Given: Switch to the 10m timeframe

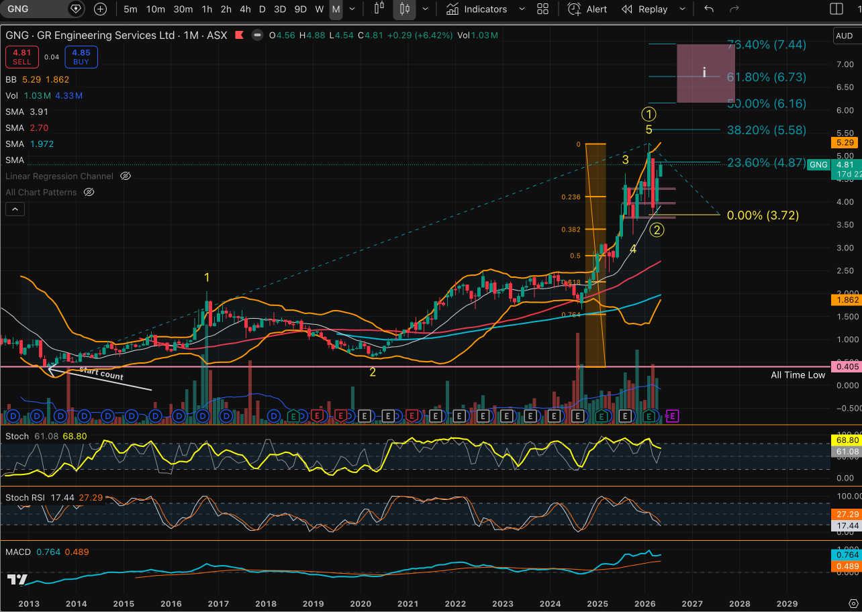Looking at the screenshot, I should pyautogui.click(x=156, y=9).
